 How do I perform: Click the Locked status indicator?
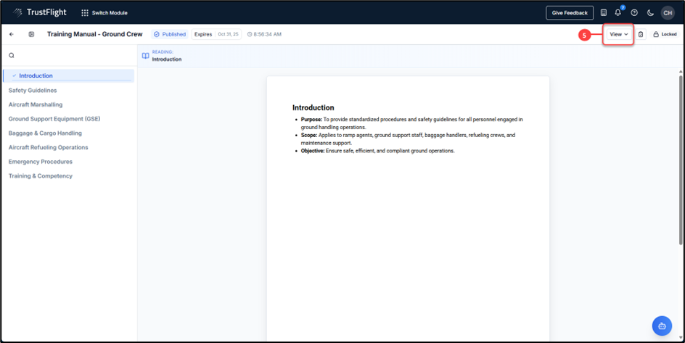[665, 34]
